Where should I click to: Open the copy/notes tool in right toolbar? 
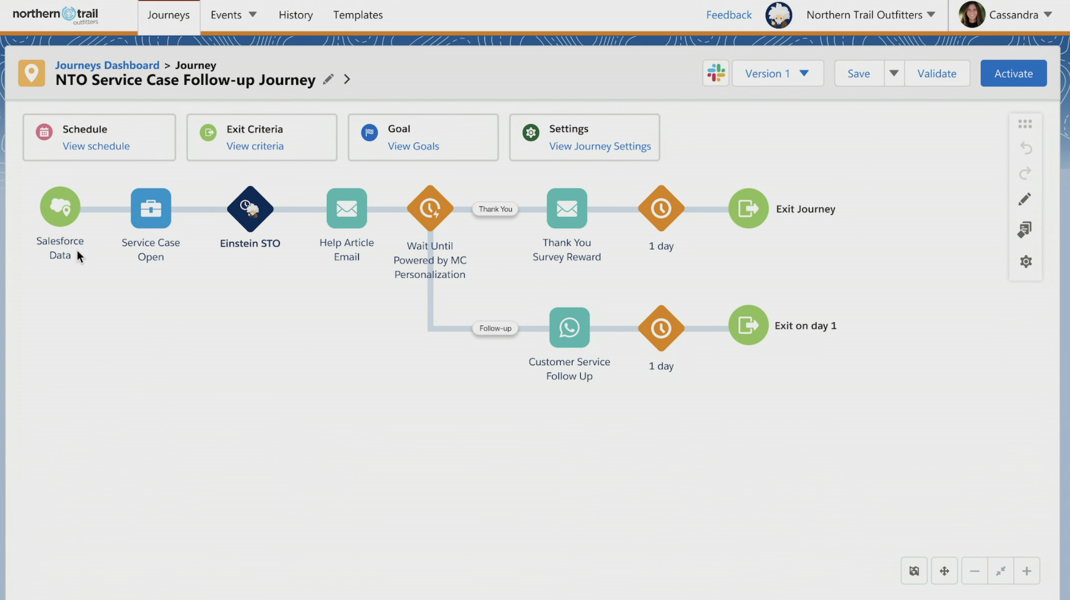click(x=1025, y=229)
